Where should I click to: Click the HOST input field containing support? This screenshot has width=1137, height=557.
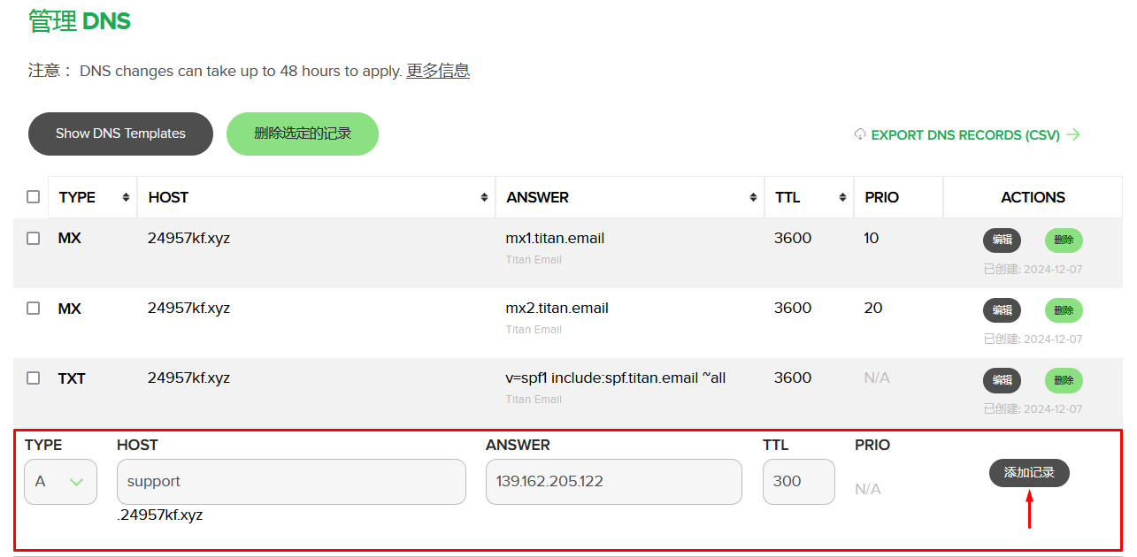coord(291,481)
